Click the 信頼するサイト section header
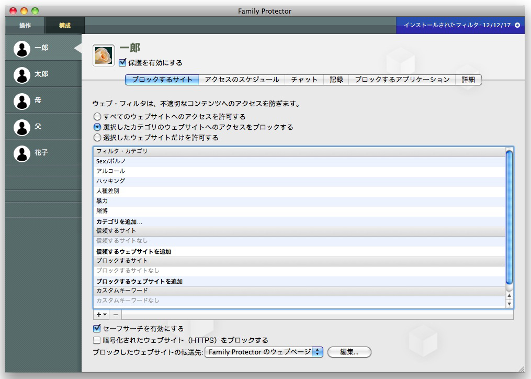 click(299, 231)
